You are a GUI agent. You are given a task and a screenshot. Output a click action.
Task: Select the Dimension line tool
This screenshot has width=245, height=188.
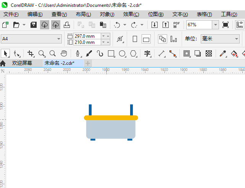pyautogui.click(x=161, y=53)
